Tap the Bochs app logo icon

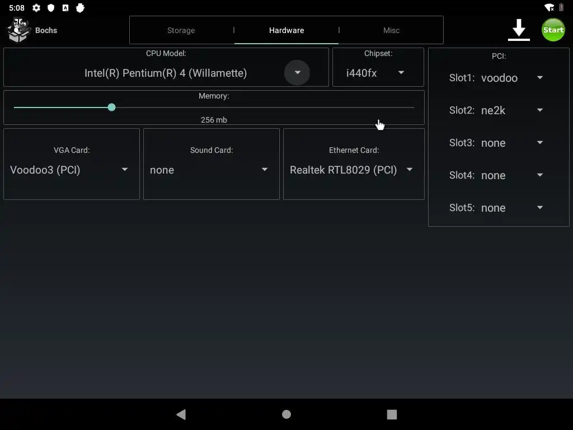(x=18, y=30)
